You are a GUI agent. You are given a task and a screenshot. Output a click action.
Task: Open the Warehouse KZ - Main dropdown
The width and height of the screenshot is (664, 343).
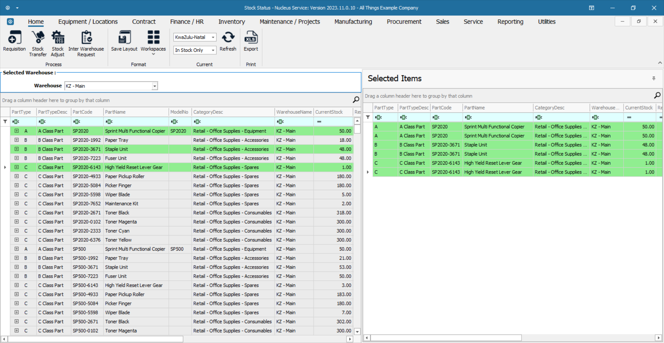[x=155, y=86]
